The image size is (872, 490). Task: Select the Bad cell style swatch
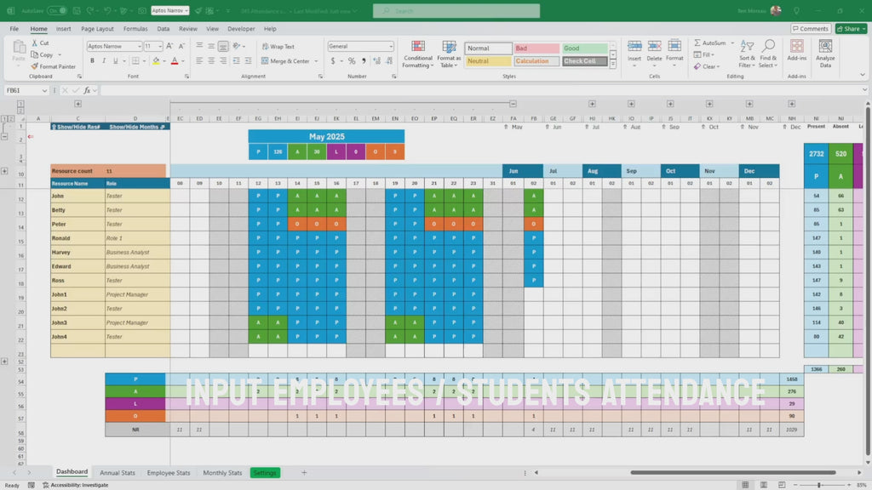(x=536, y=48)
